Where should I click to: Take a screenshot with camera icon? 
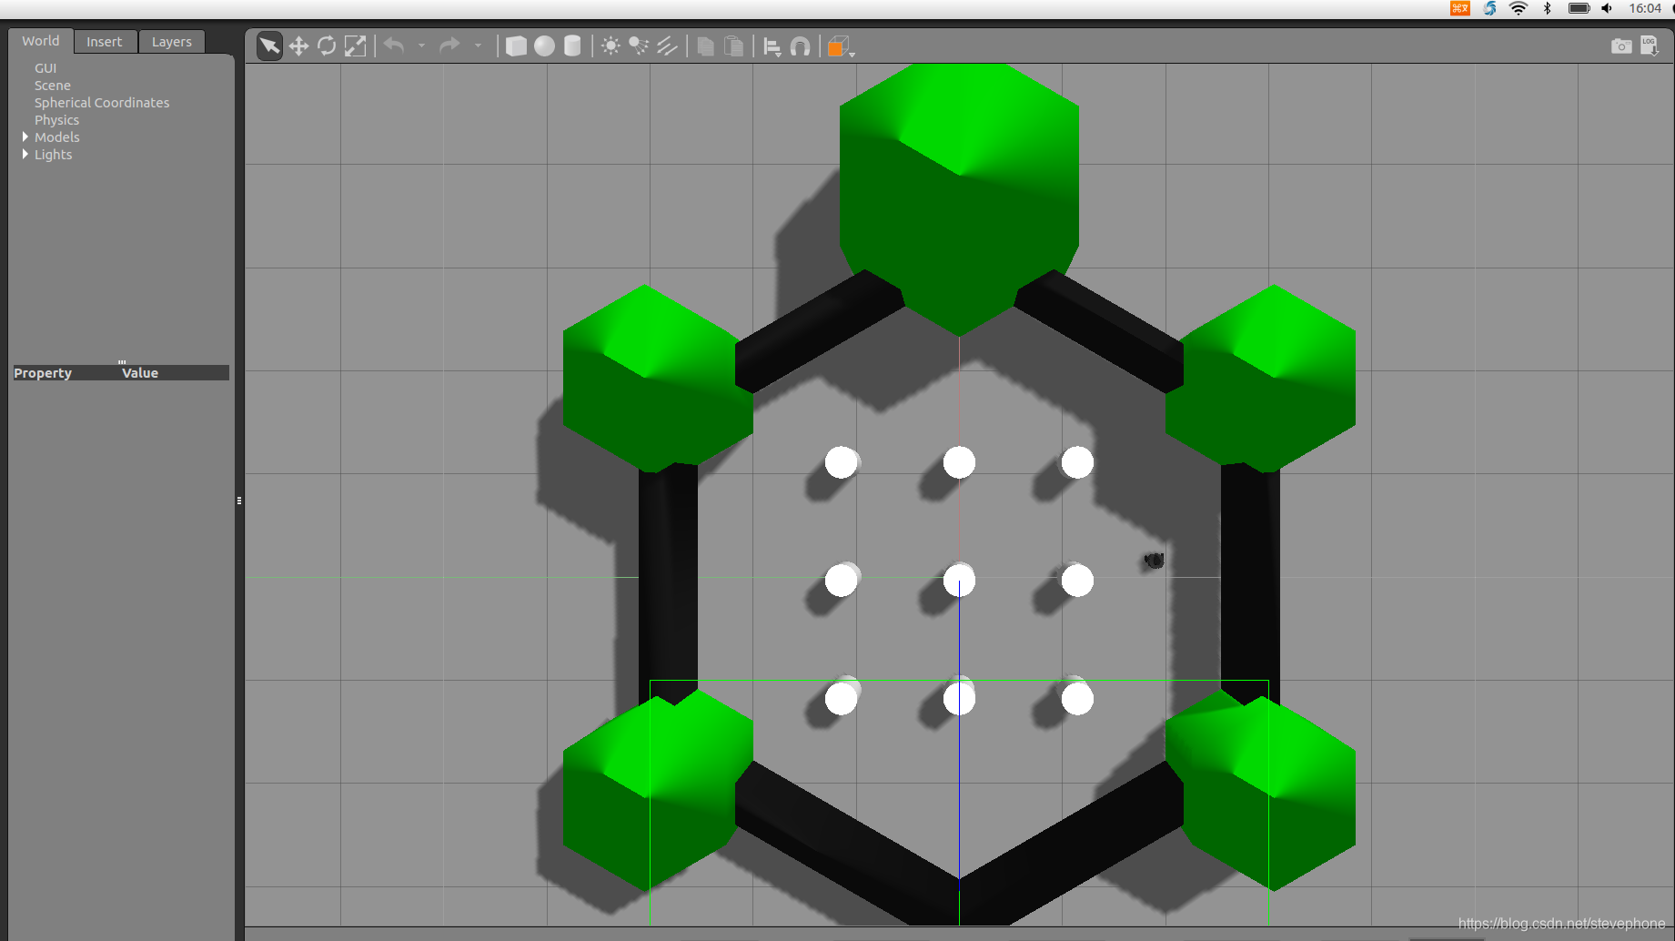(x=1621, y=46)
